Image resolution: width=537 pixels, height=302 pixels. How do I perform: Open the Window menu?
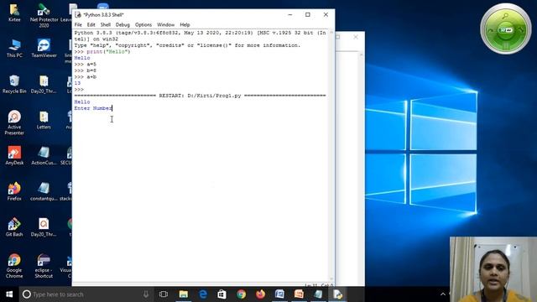(166, 24)
